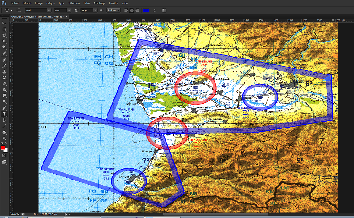This screenshot has width=354, height=218.
Task: Open the Fichier menu
Action: (15, 3)
